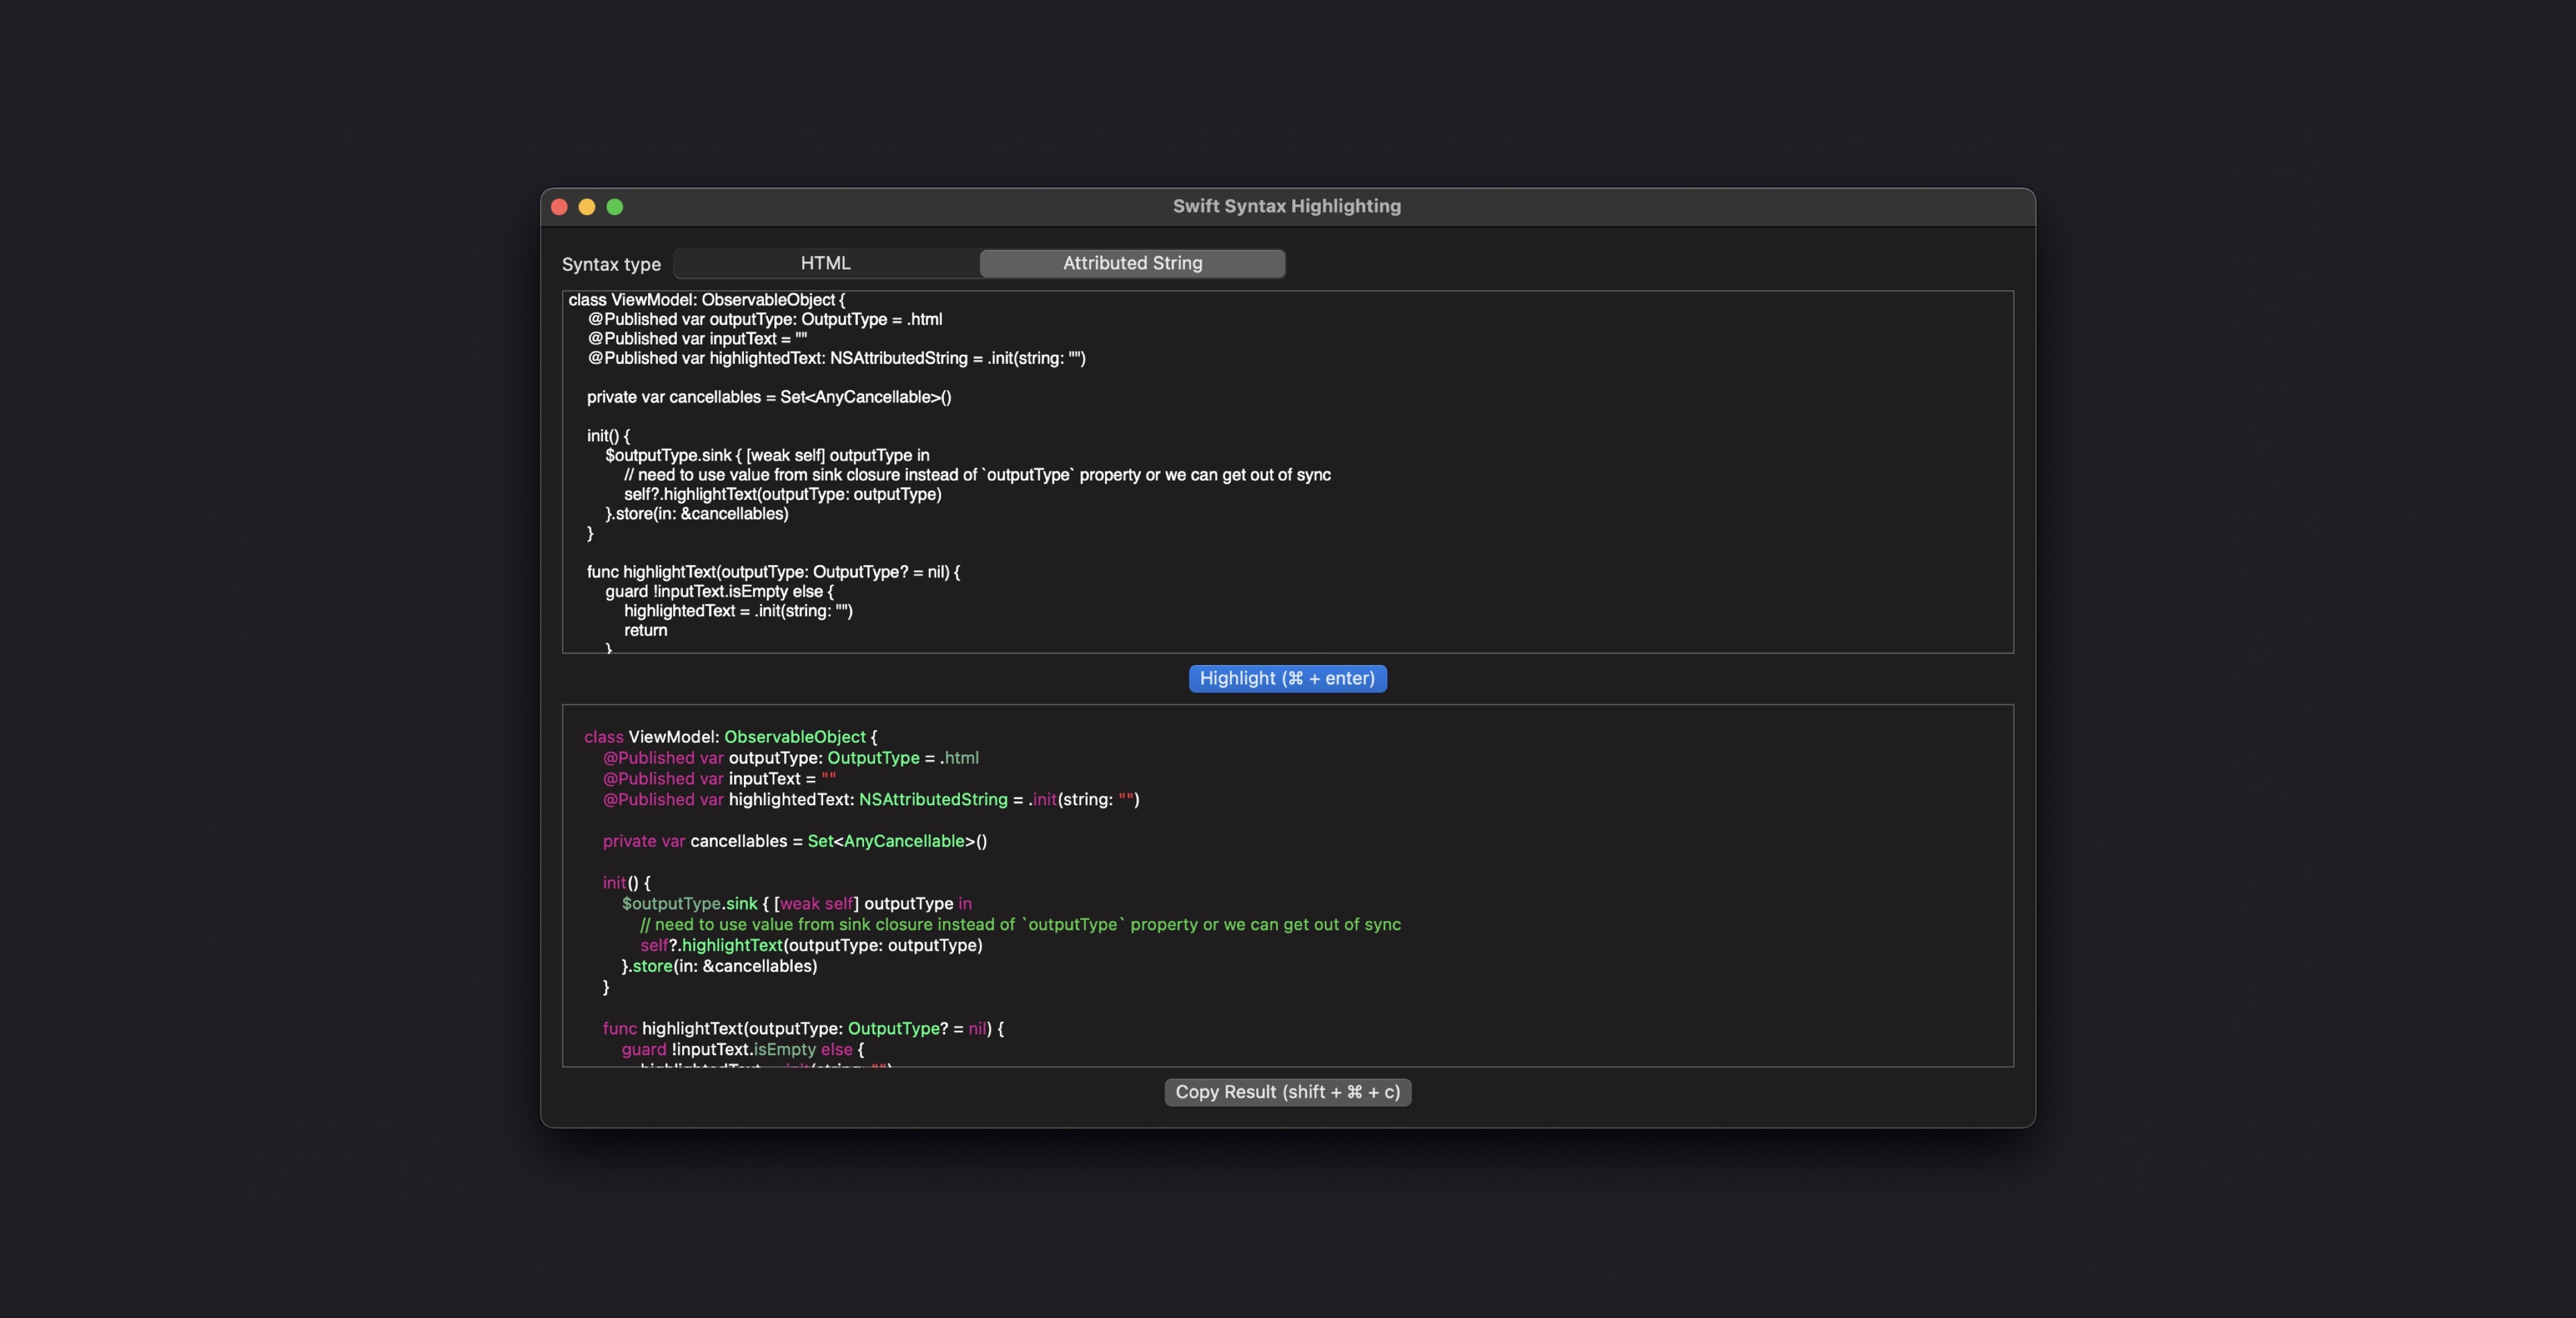Viewport: 2576px width, 1318px height.
Task: Click the guard keyword in the output panel
Action: (644, 1049)
